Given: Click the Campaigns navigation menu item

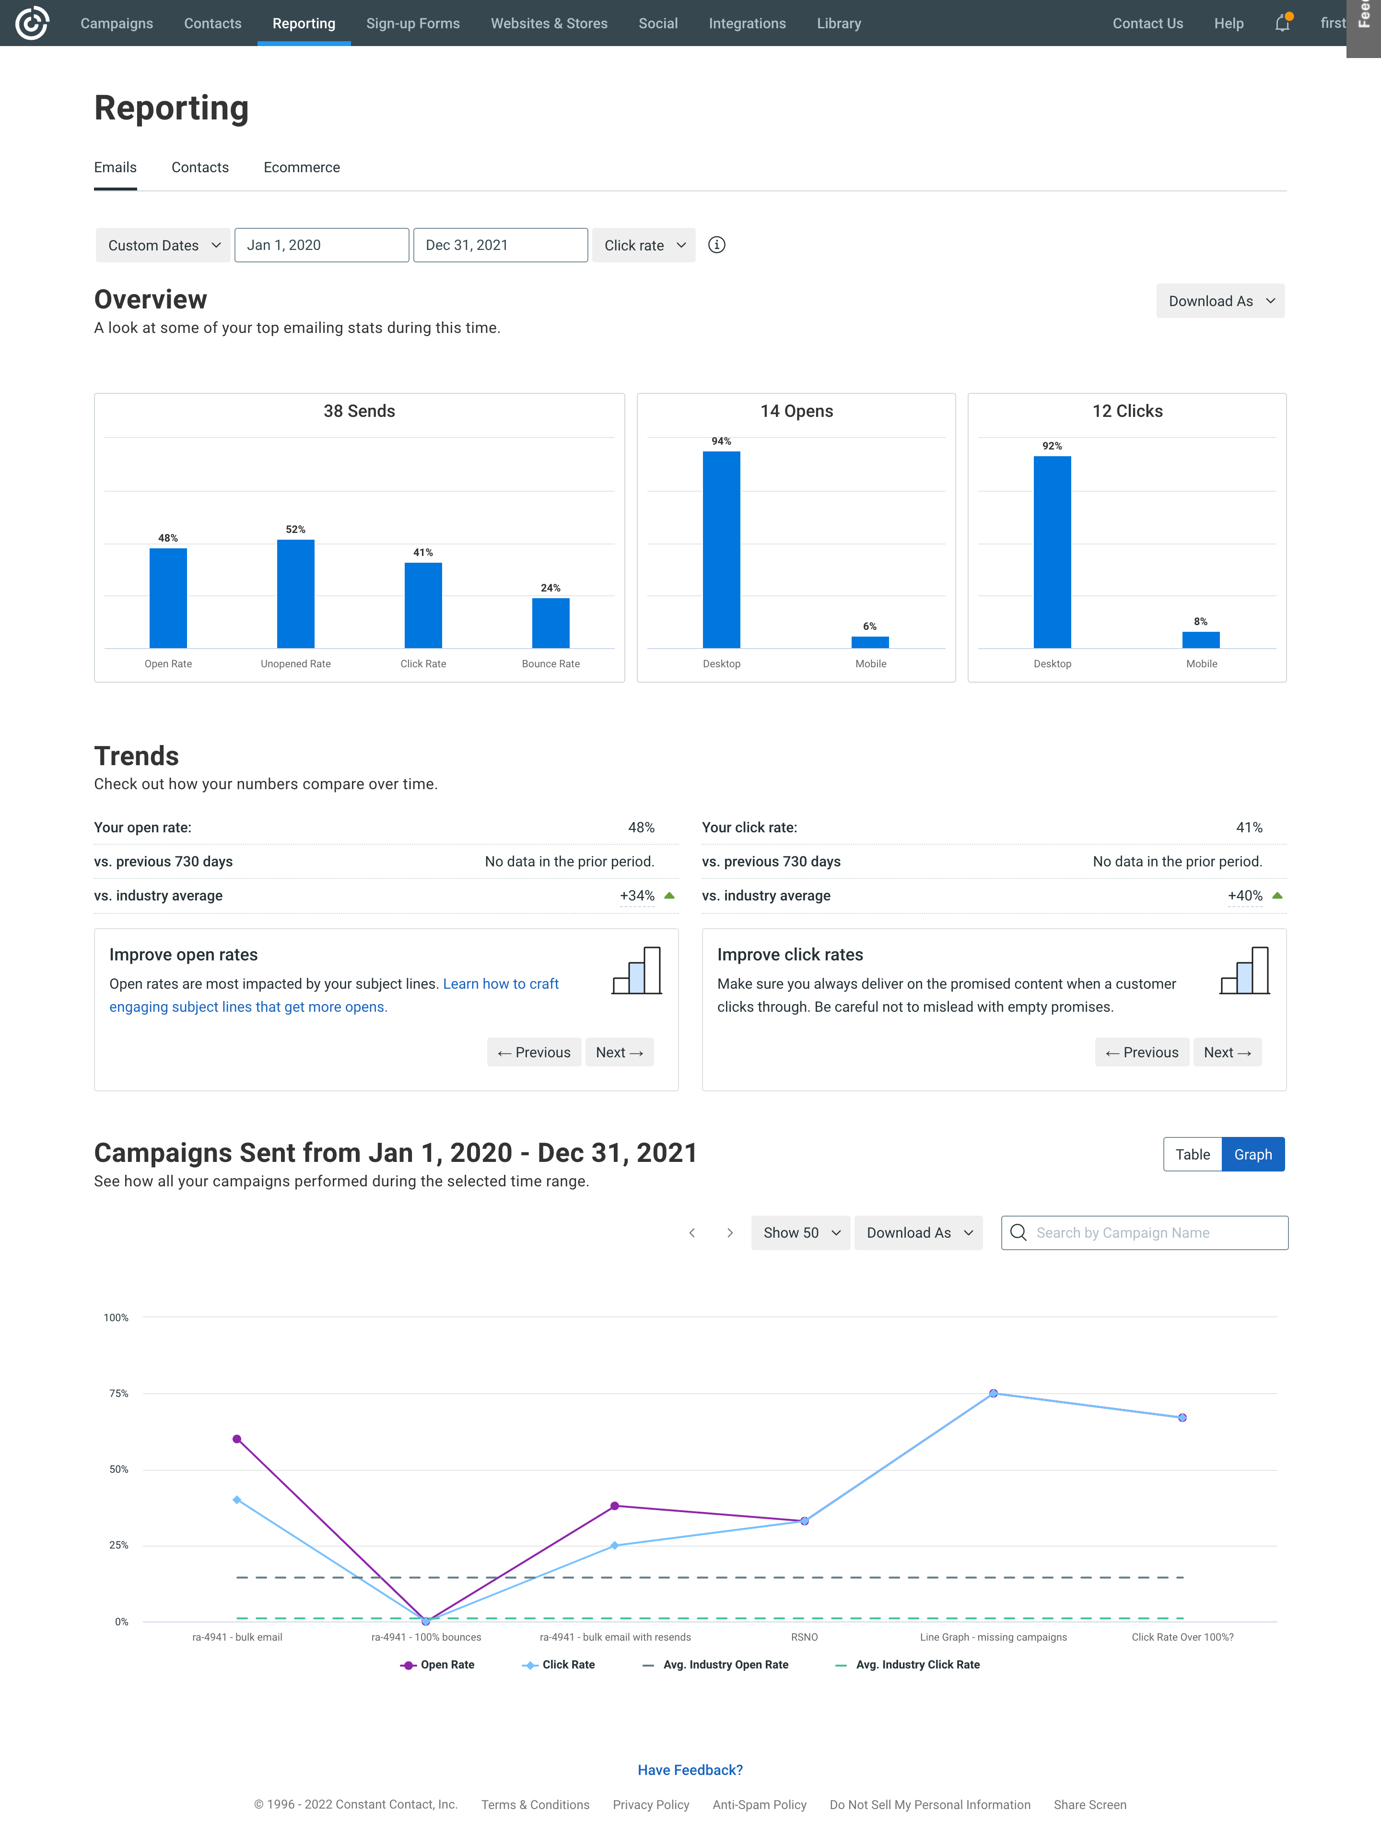Looking at the screenshot, I should pos(116,22).
